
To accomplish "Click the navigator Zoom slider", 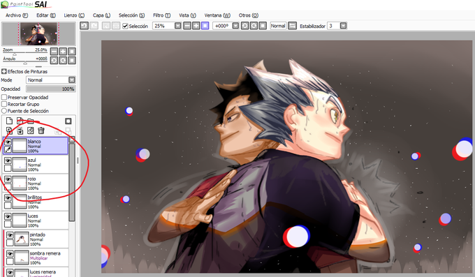I will 25,53.
